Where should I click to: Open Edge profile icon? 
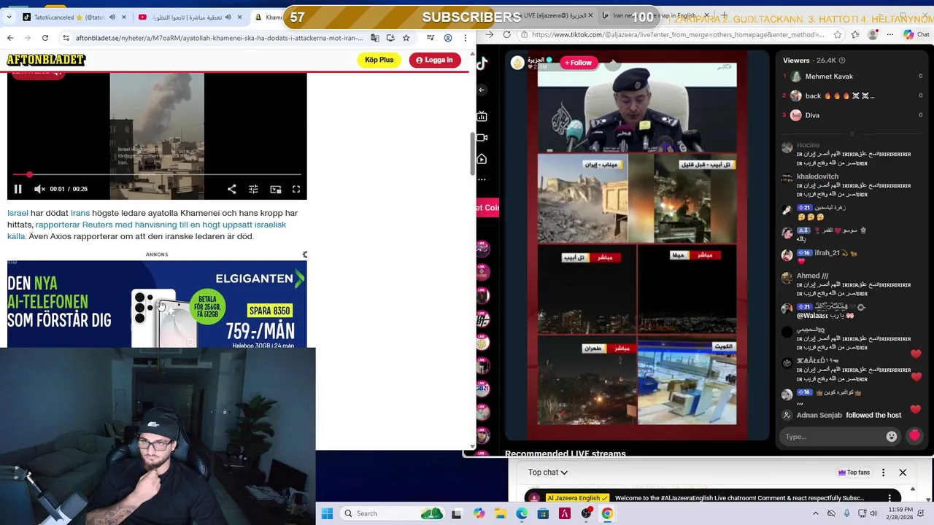[x=873, y=34]
